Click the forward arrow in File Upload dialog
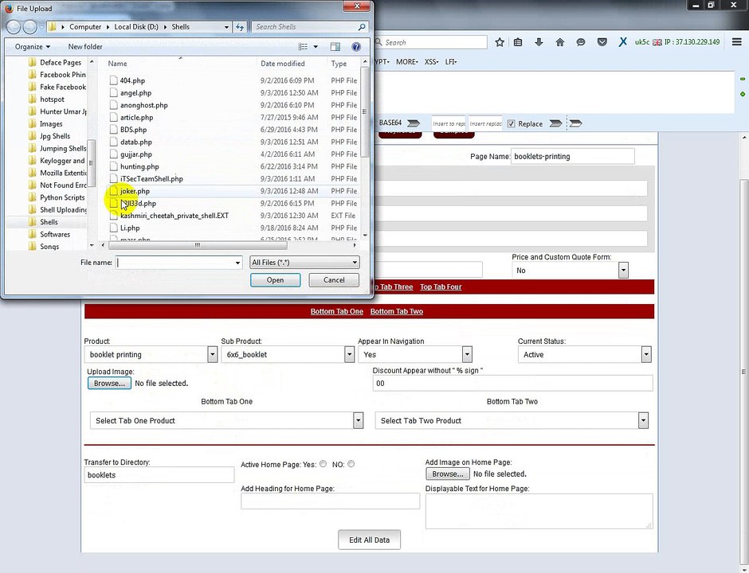749x573 pixels. click(29, 27)
